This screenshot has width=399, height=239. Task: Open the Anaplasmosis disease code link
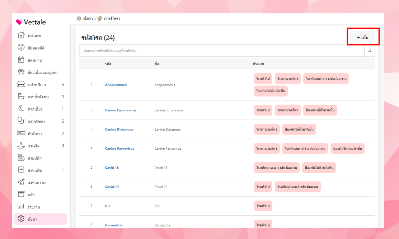click(116, 85)
